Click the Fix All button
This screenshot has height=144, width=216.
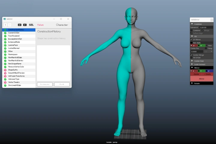[x=62, y=84]
